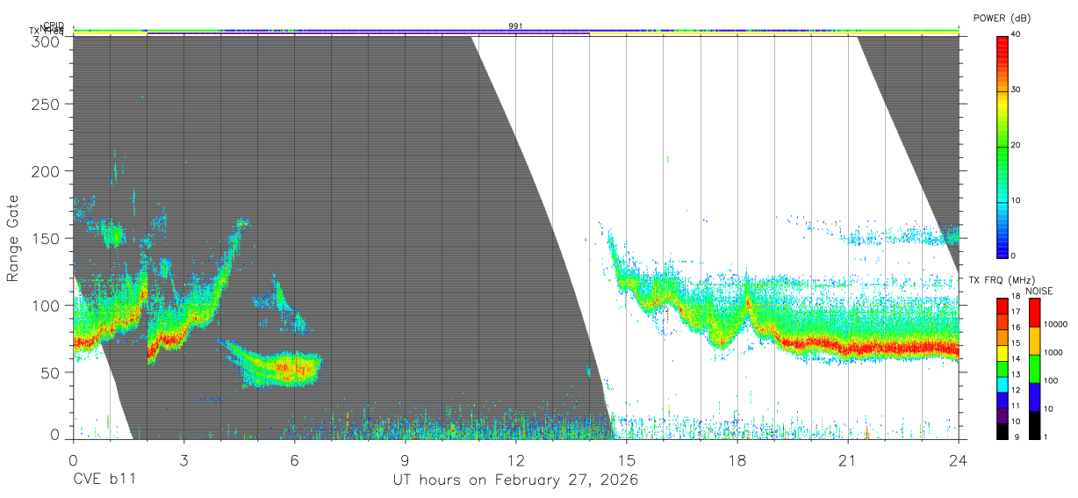This screenshot has width=1078, height=498.
Task: Click the '150' y-axis label
Action: (x=46, y=238)
